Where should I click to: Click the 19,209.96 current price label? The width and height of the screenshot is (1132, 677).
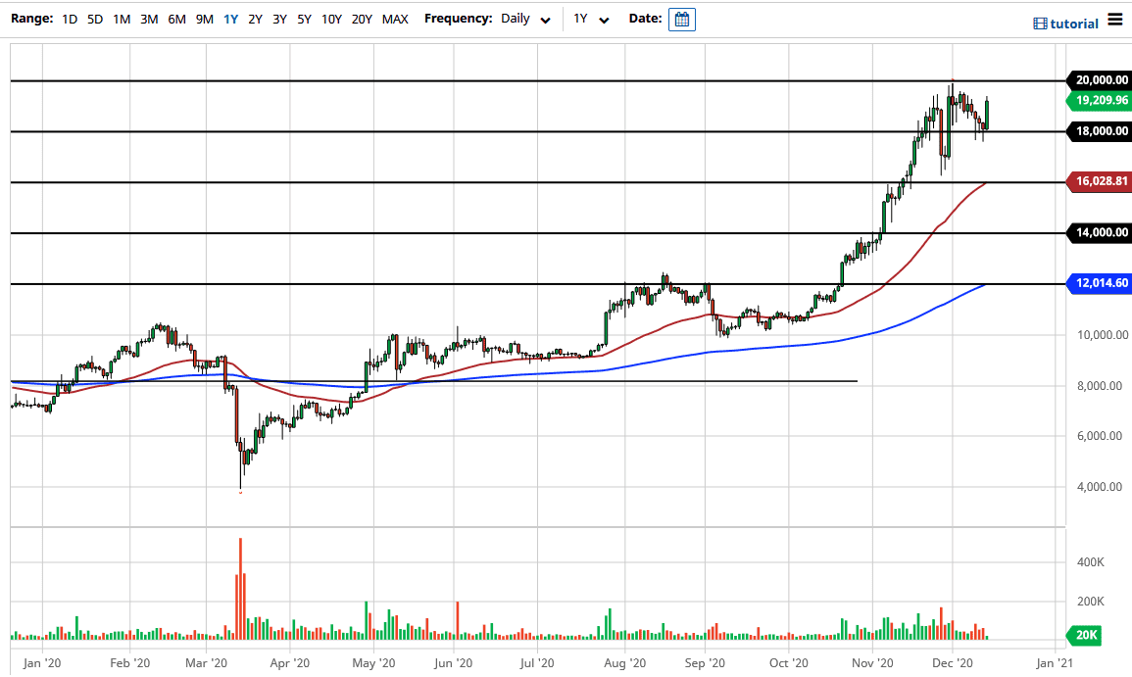coord(1098,100)
